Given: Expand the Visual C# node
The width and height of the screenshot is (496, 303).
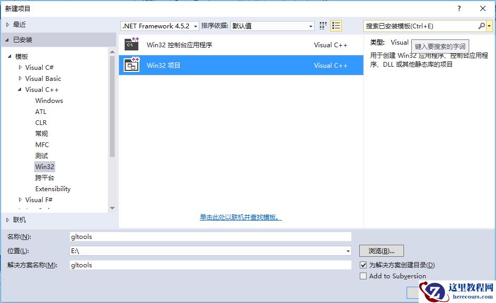Looking at the screenshot, I should point(20,67).
